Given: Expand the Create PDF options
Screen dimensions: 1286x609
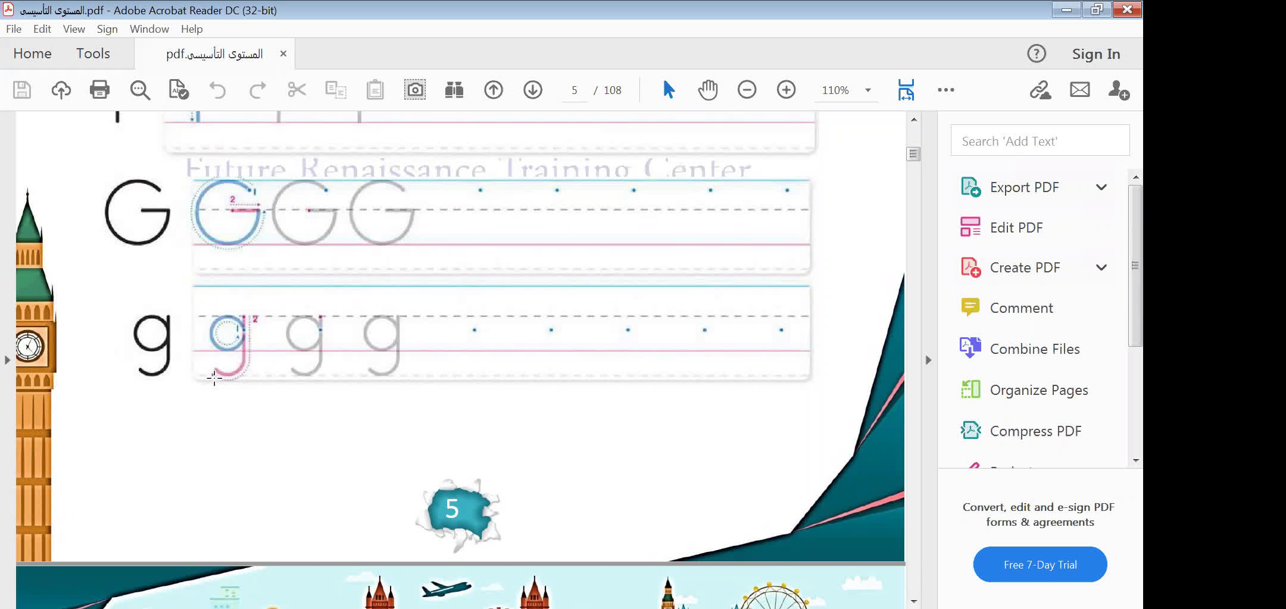Looking at the screenshot, I should pos(1101,268).
